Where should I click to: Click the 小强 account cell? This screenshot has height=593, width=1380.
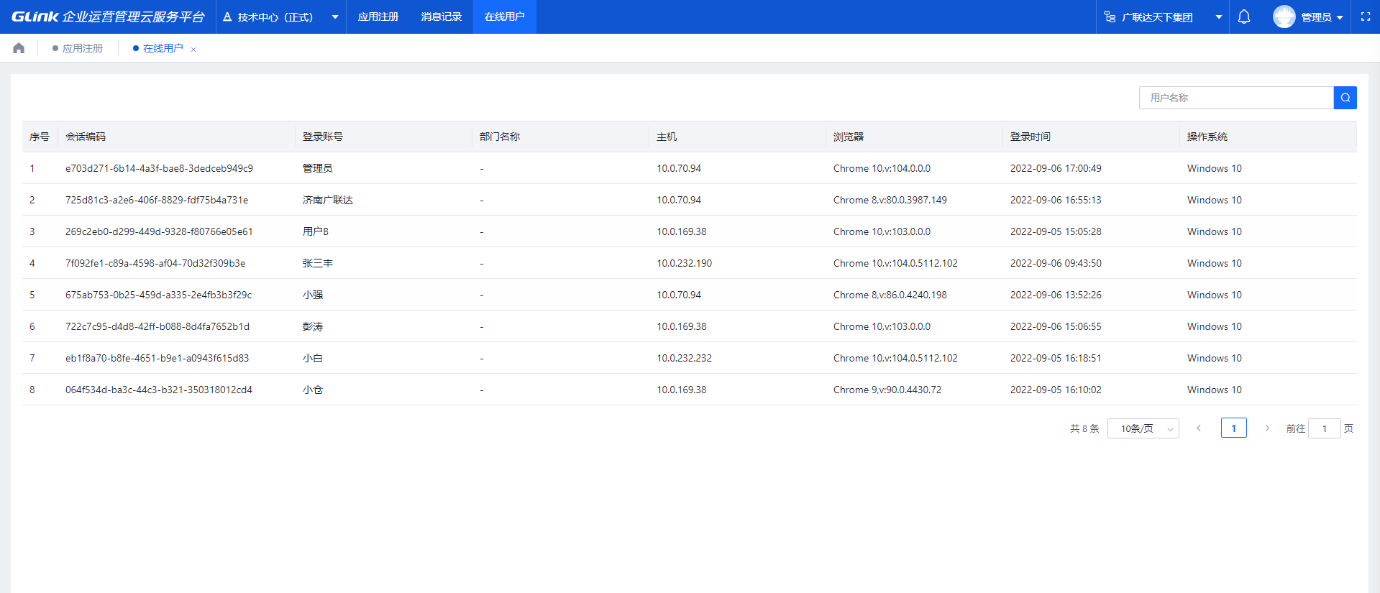click(313, 295)
